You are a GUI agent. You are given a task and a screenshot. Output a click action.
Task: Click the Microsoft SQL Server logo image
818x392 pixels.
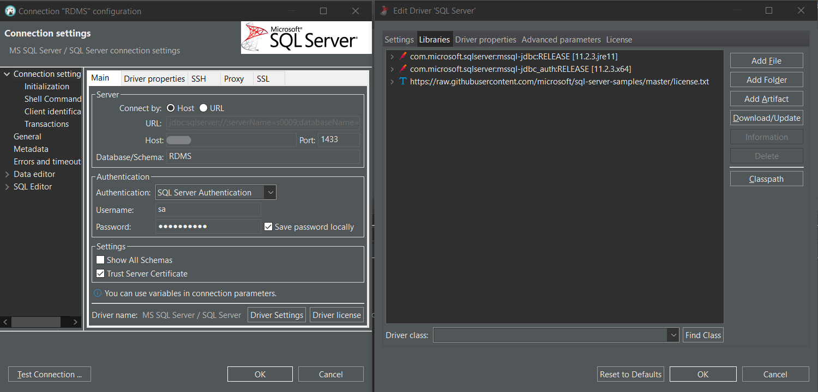click(x=306, y=37)
